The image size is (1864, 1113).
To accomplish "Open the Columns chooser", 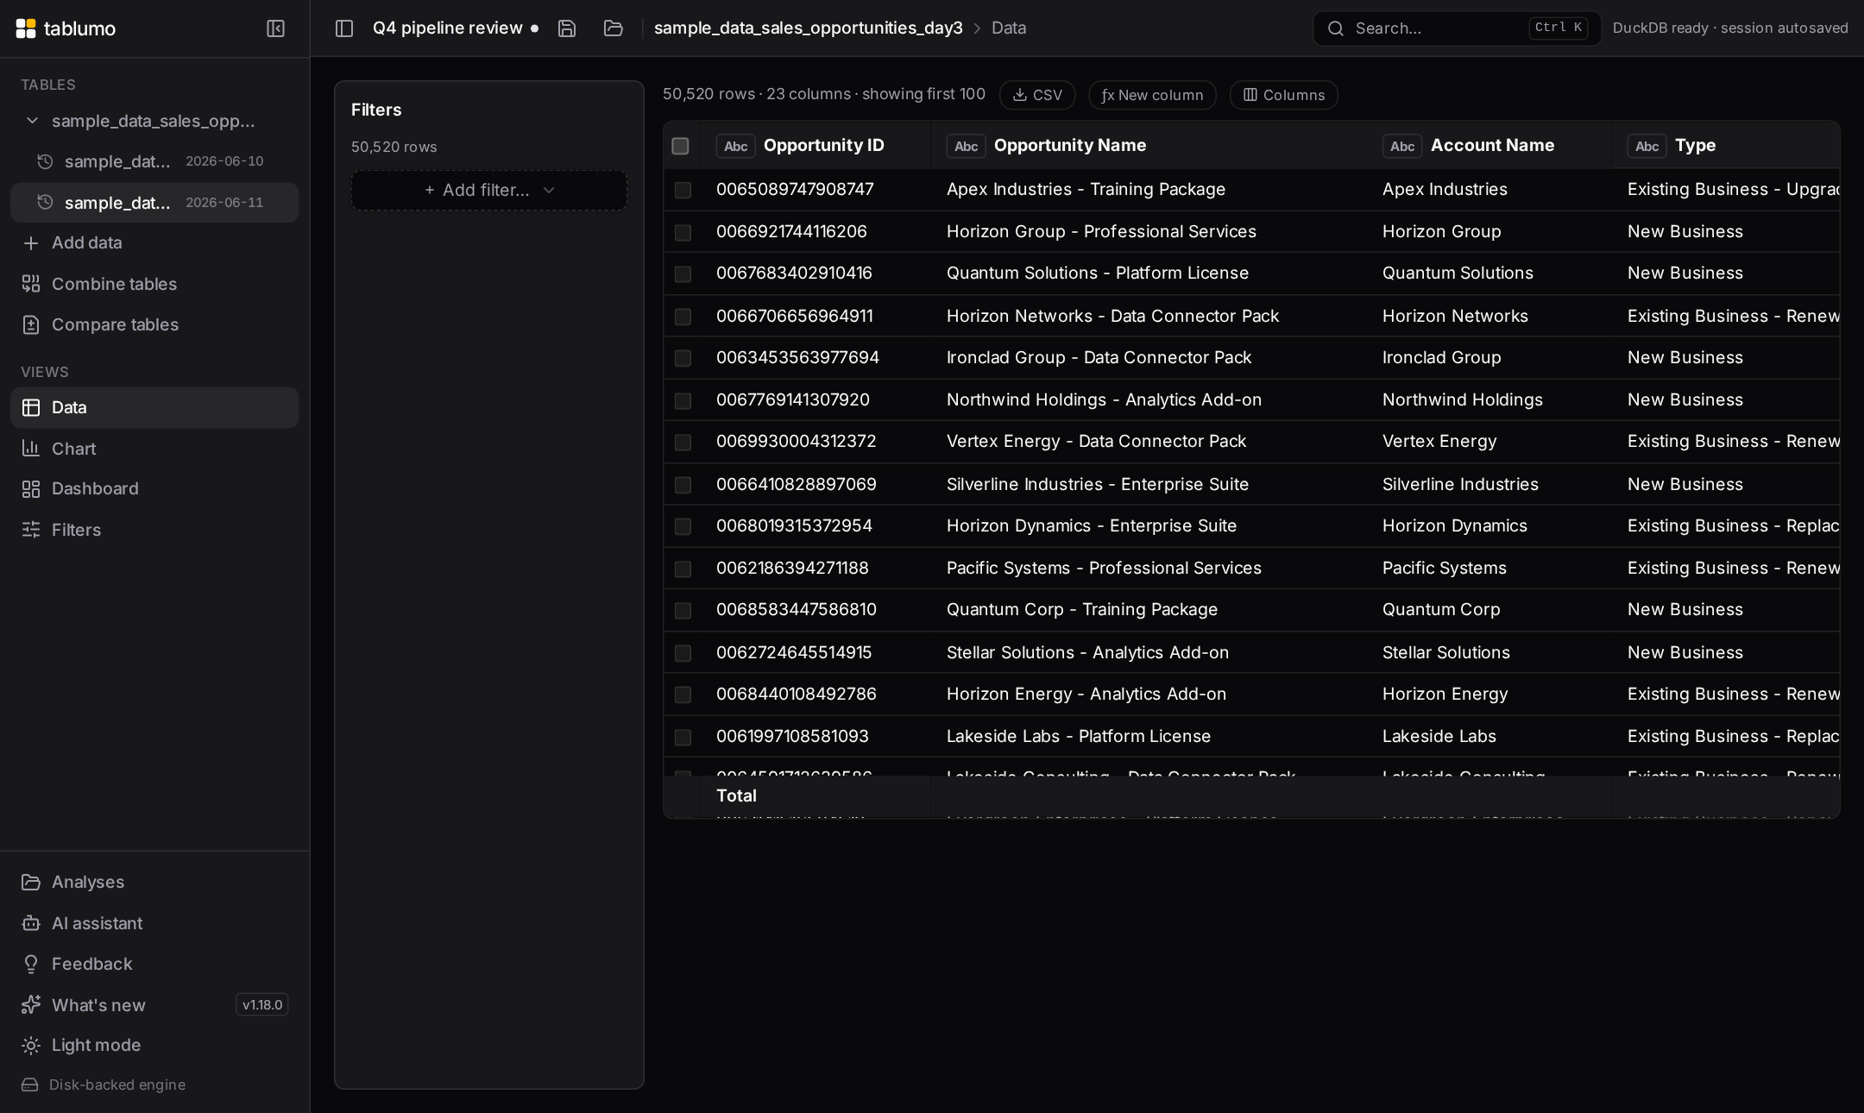I will coord(1283,95).
